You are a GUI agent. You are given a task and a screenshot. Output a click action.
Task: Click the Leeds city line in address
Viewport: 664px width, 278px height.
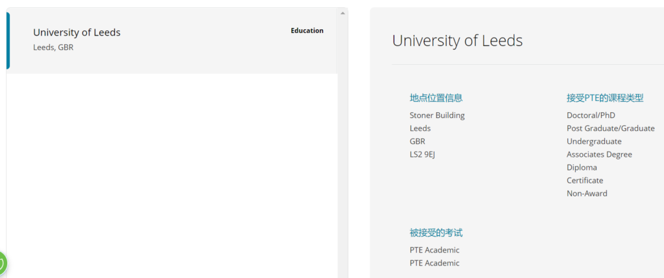(420, 128)
